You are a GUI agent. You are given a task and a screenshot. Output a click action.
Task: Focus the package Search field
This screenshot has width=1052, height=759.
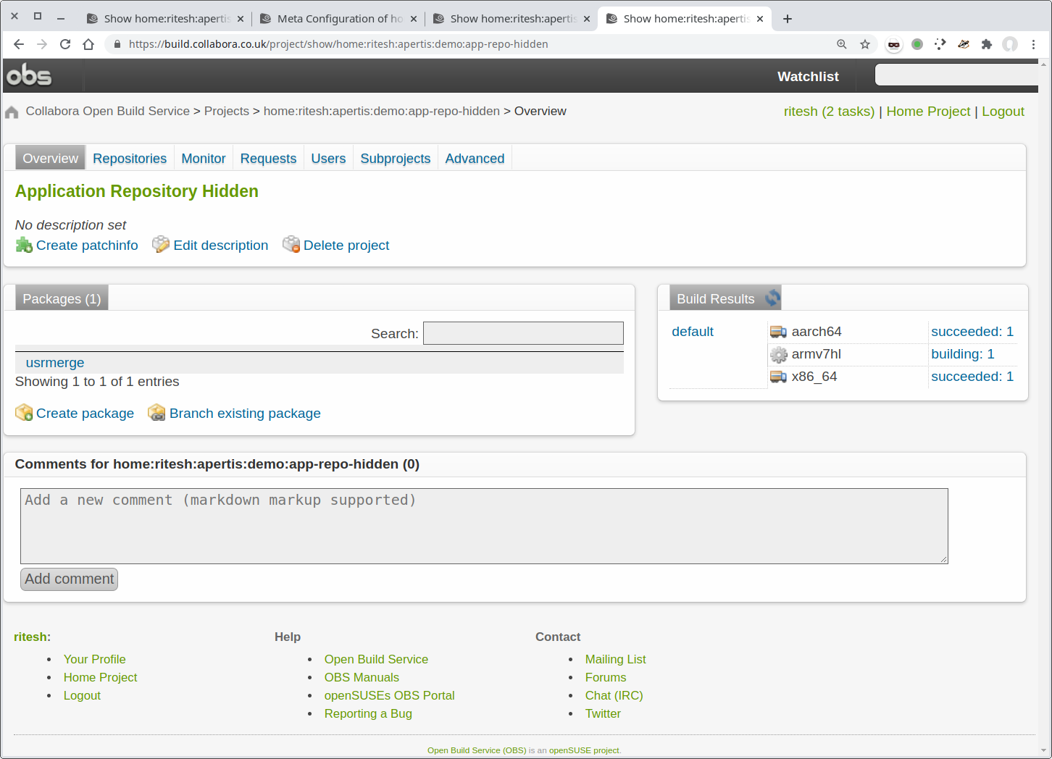tap(523, 333)
